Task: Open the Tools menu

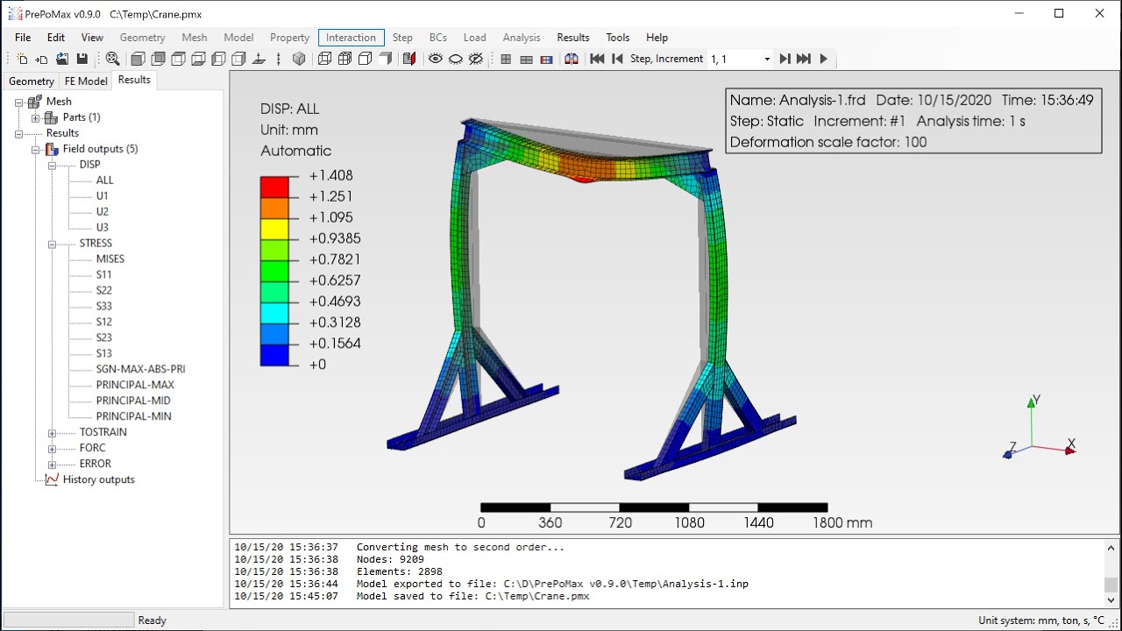Action: click(x=618, y=38)
